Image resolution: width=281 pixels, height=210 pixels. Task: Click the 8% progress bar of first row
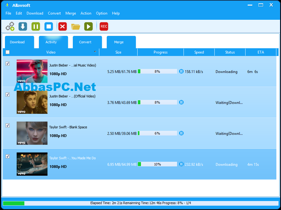click(157, 71)
